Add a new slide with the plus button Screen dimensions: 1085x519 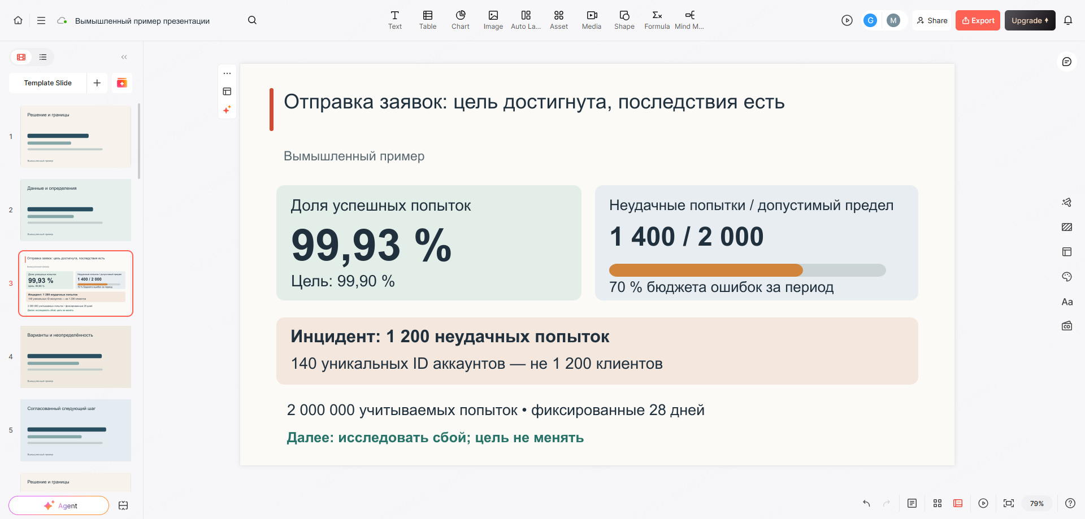[97, 83]
